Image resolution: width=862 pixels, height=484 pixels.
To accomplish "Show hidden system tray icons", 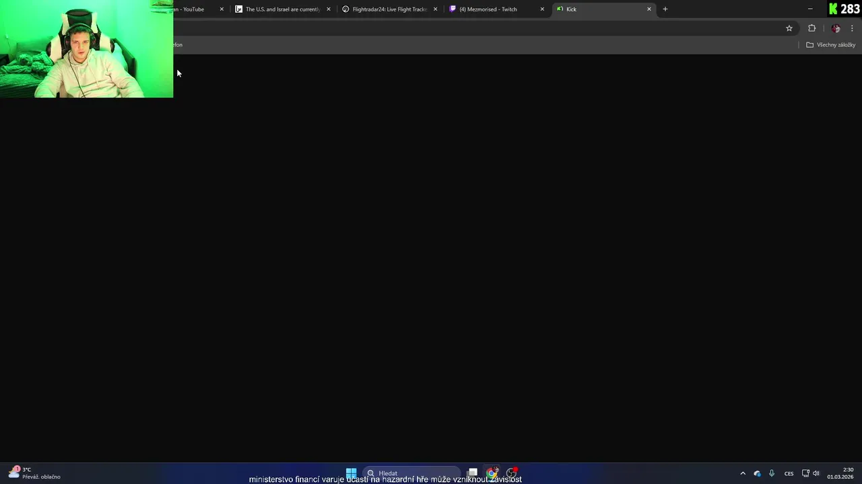I will point(743,473).
